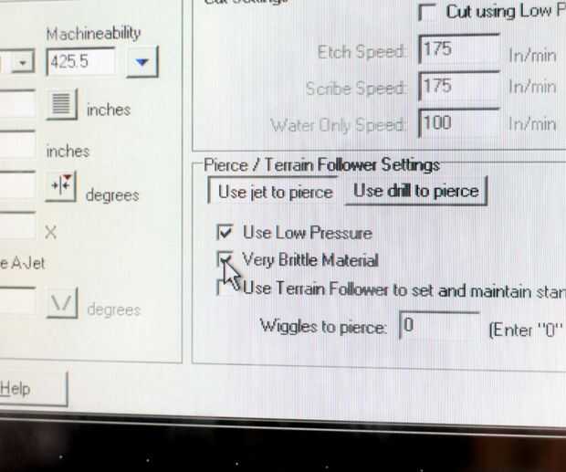This screenshot has width=566, height=472.
Task: Switch to the Use drill to pierce tab
Action: coord(416,191)
